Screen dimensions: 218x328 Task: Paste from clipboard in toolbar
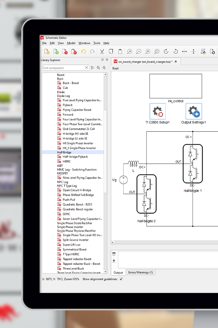pyautogui.click(x=120, y=51)
